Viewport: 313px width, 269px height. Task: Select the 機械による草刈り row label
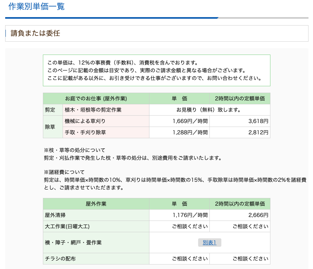coord(85,121)
